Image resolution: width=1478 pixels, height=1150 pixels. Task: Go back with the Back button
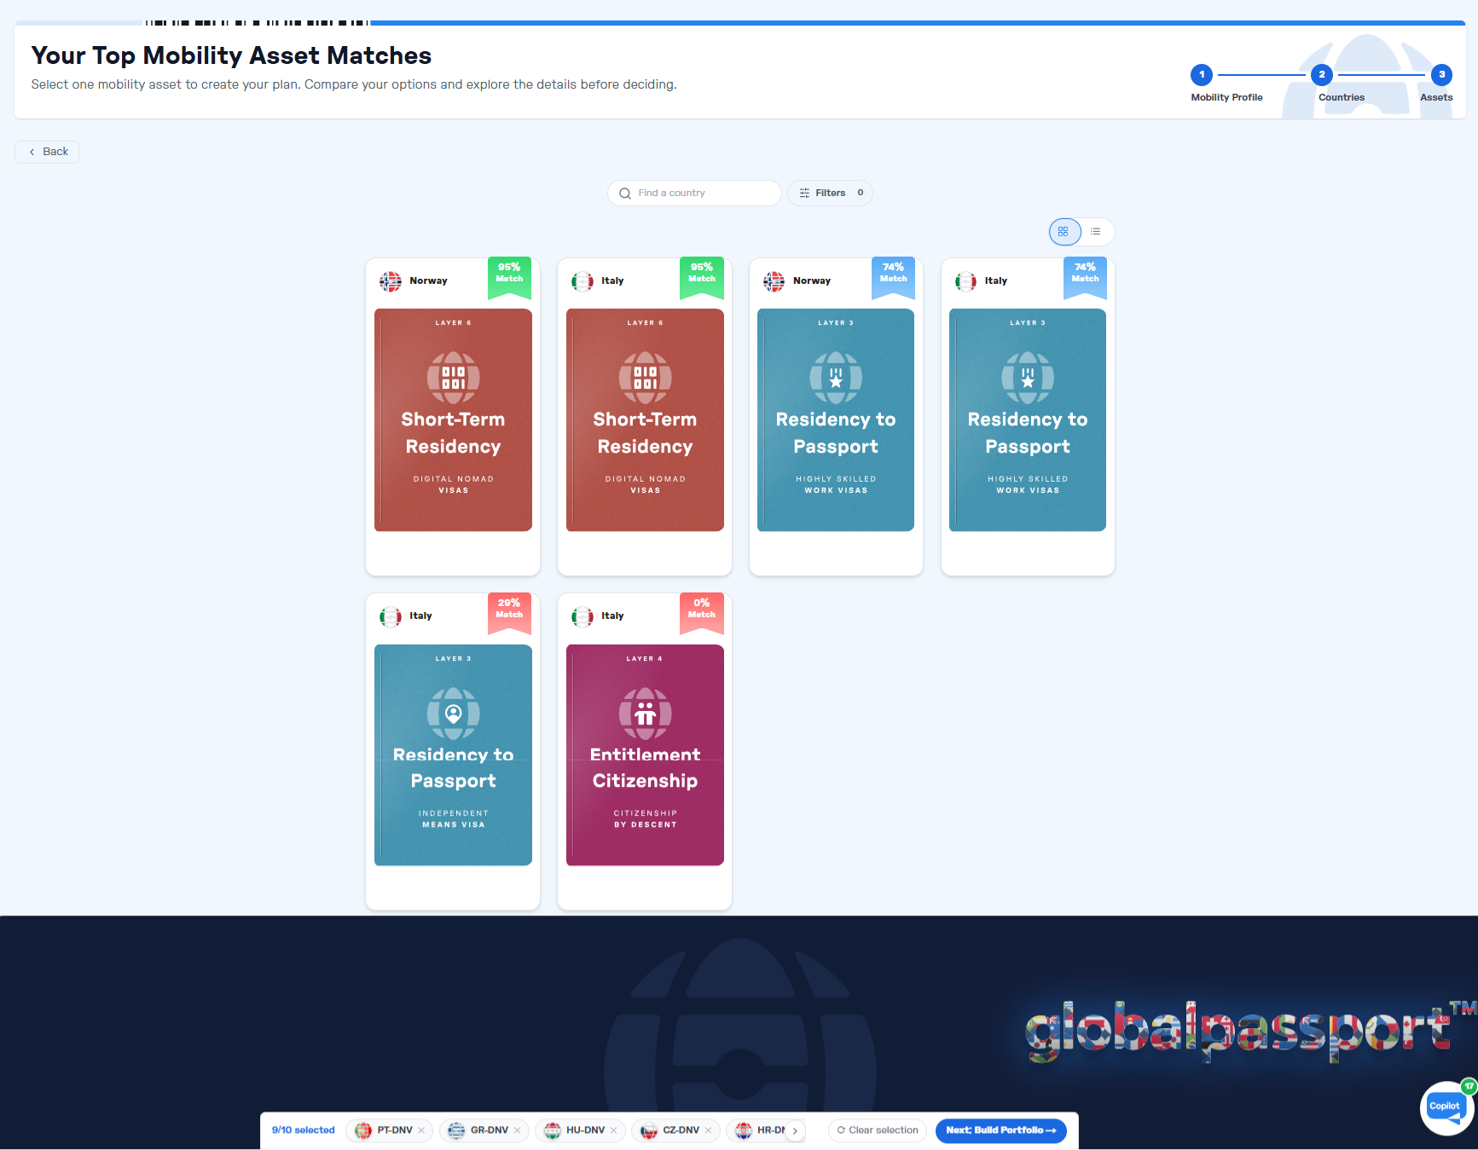pos(47,152)
